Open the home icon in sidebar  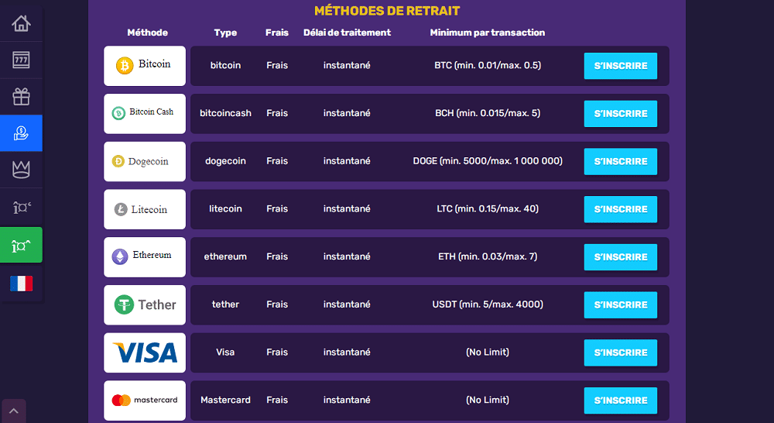click(x=21, y=23)
